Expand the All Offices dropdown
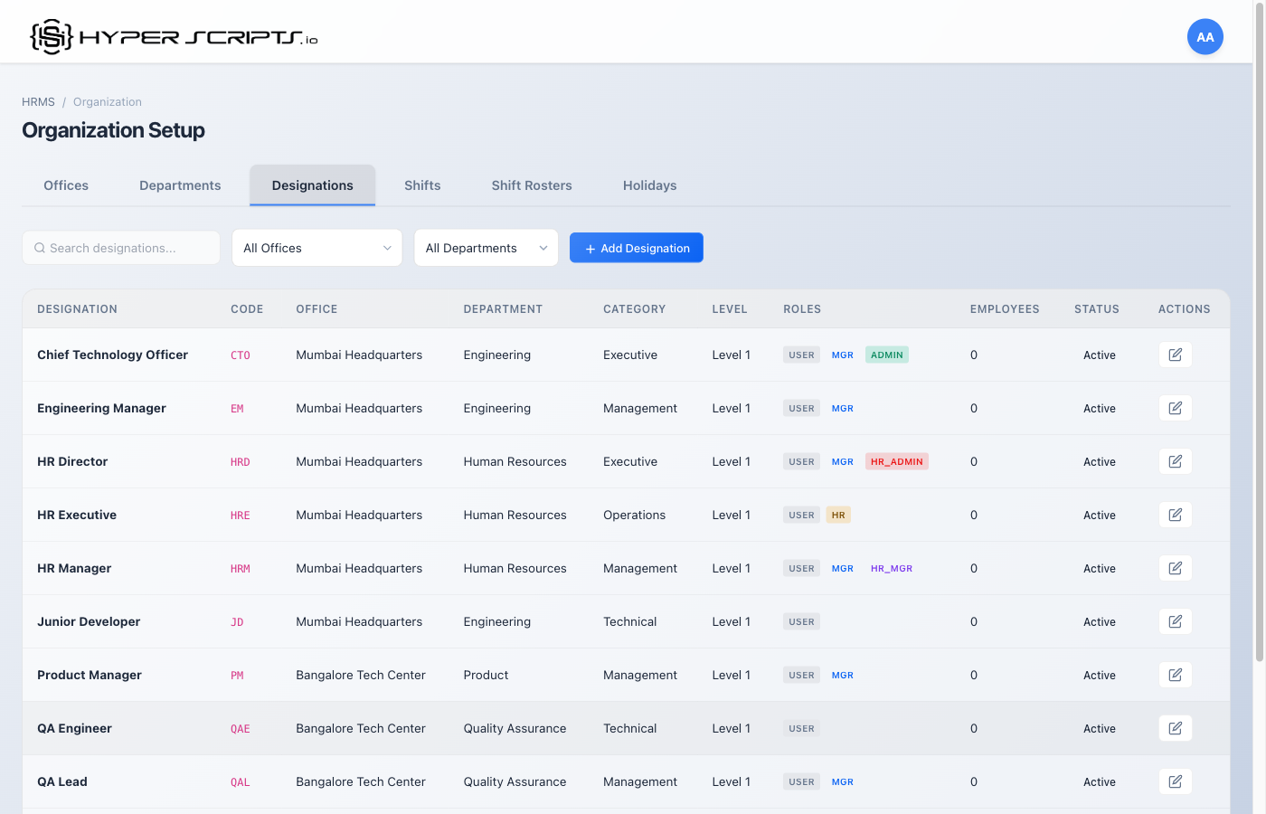 pyautogui.click(x=316, y=248)
